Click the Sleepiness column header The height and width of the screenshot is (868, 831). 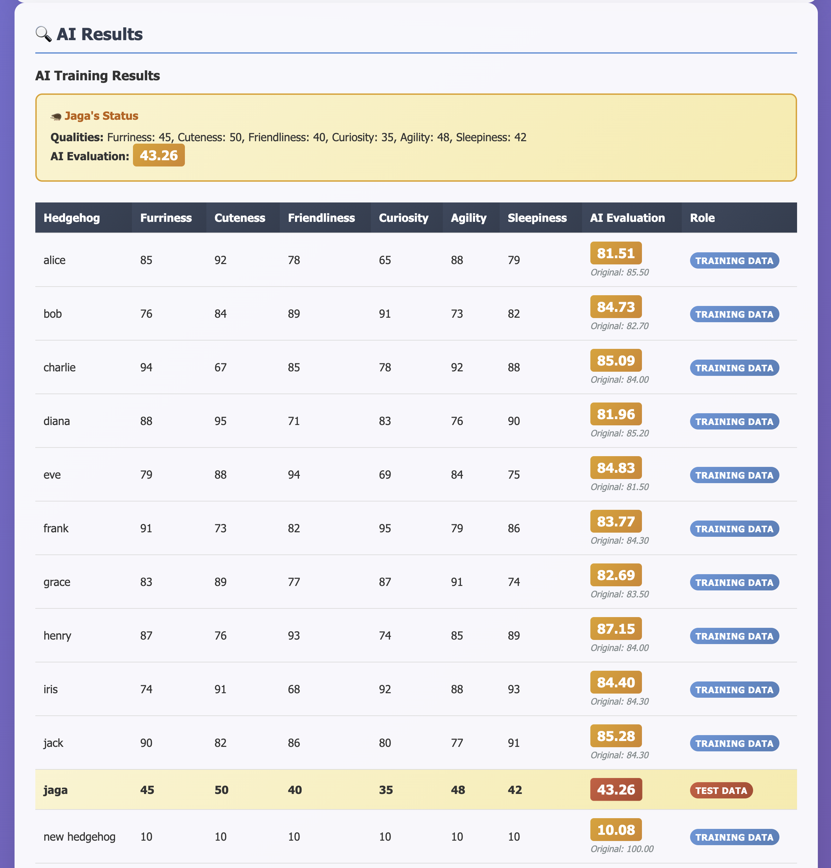(x=537, y=218)
